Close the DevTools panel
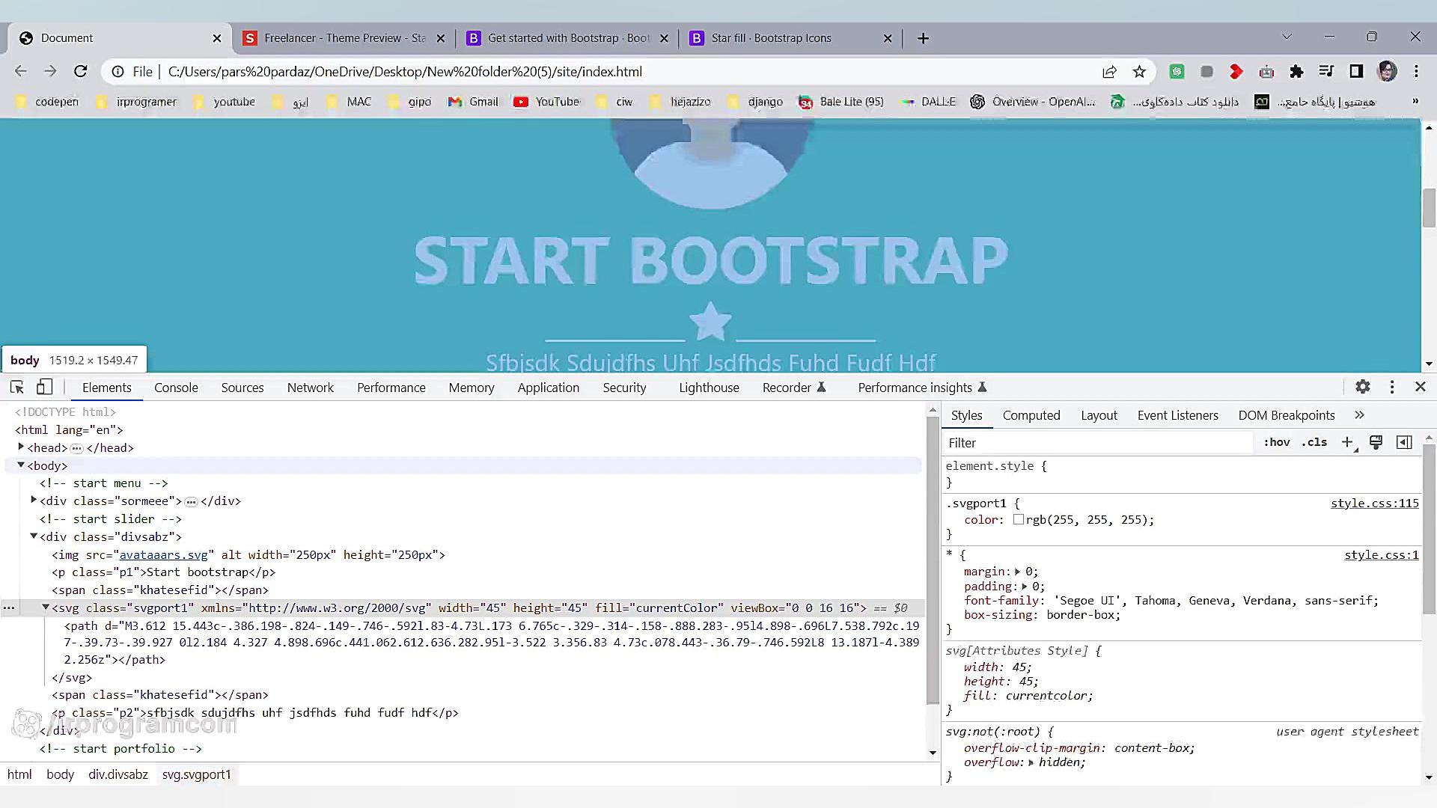Viewport: 1437px width, 808px height. tap(1421, 387)
